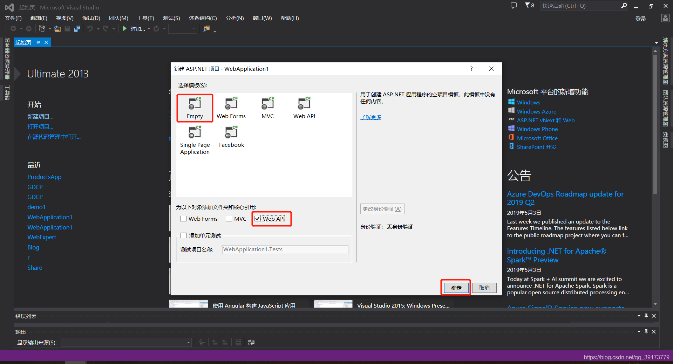Open the notifications flag icon
Viewport: 673px width, 364px height.
[529, 5]
